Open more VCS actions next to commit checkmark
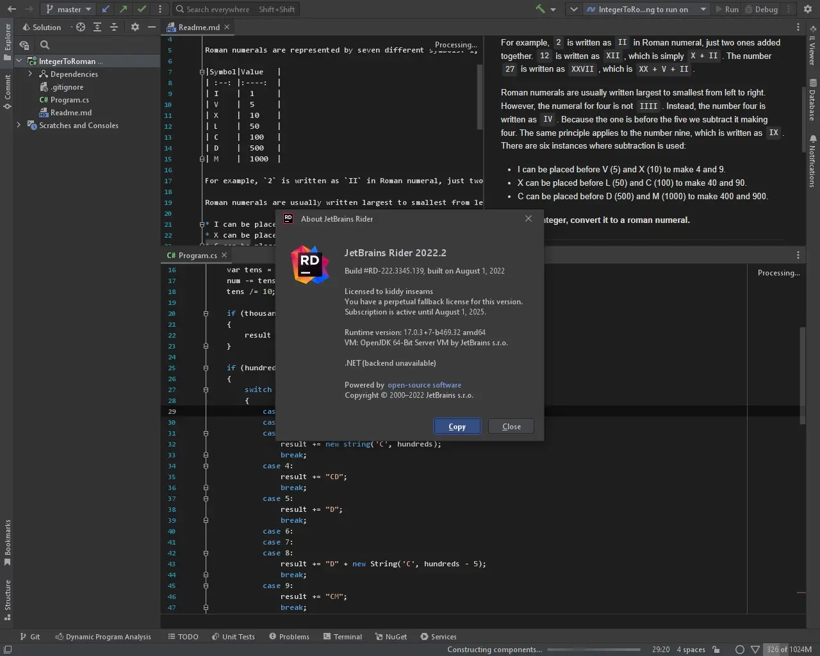820x656 pixels. click(x=160, y=10)
